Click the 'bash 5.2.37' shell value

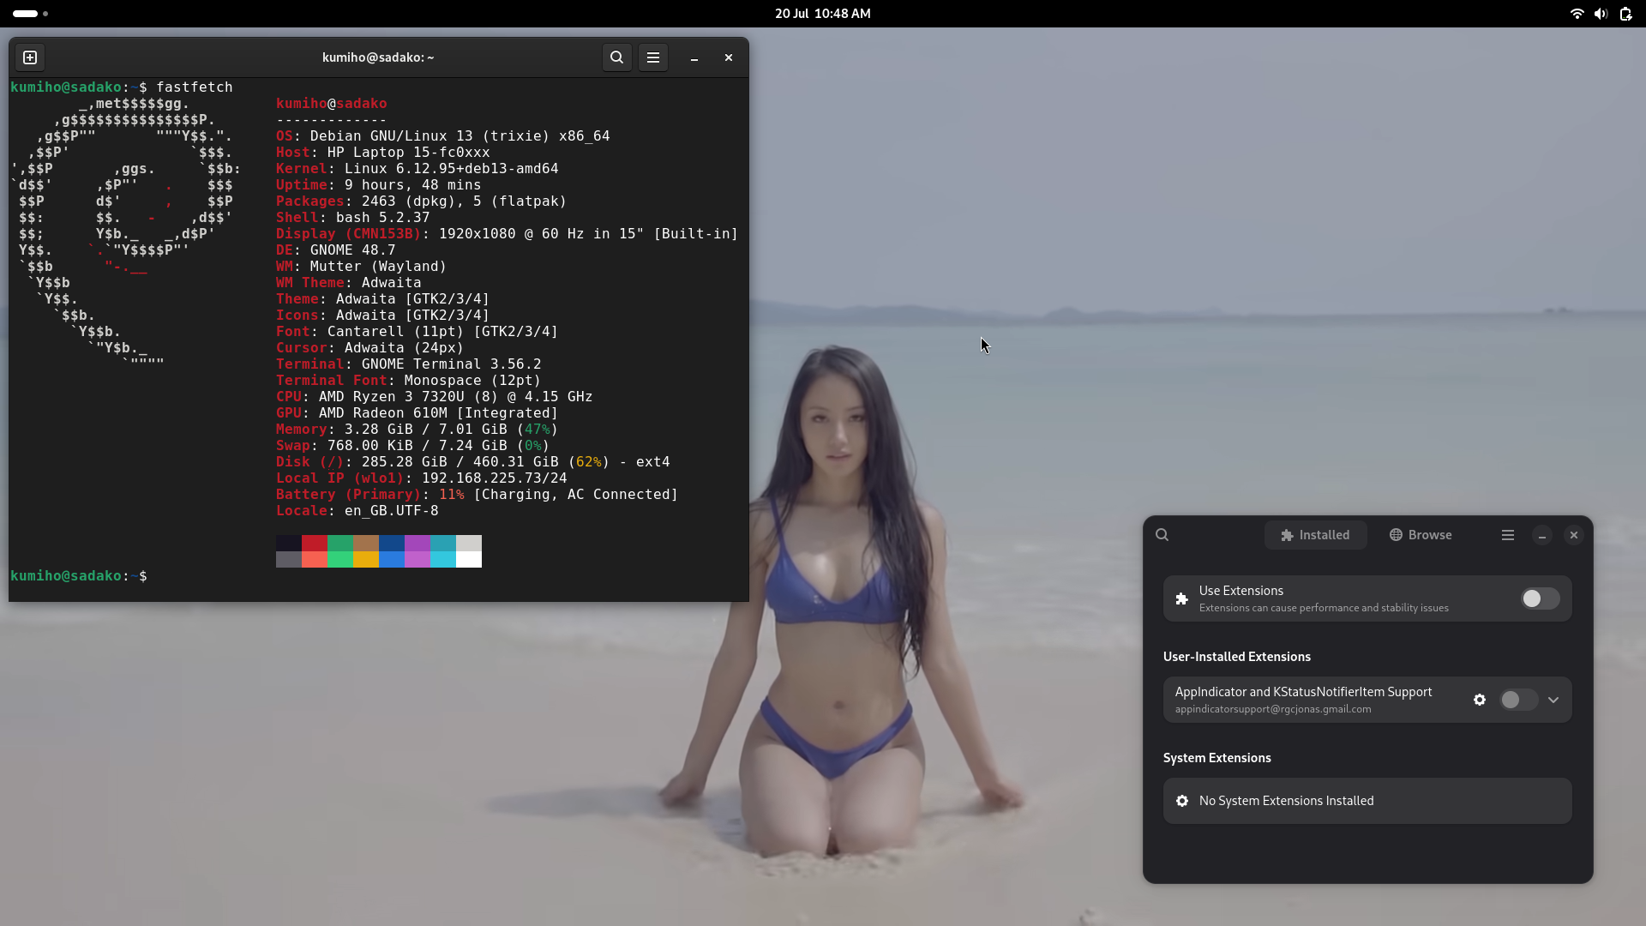click(382, 218)
